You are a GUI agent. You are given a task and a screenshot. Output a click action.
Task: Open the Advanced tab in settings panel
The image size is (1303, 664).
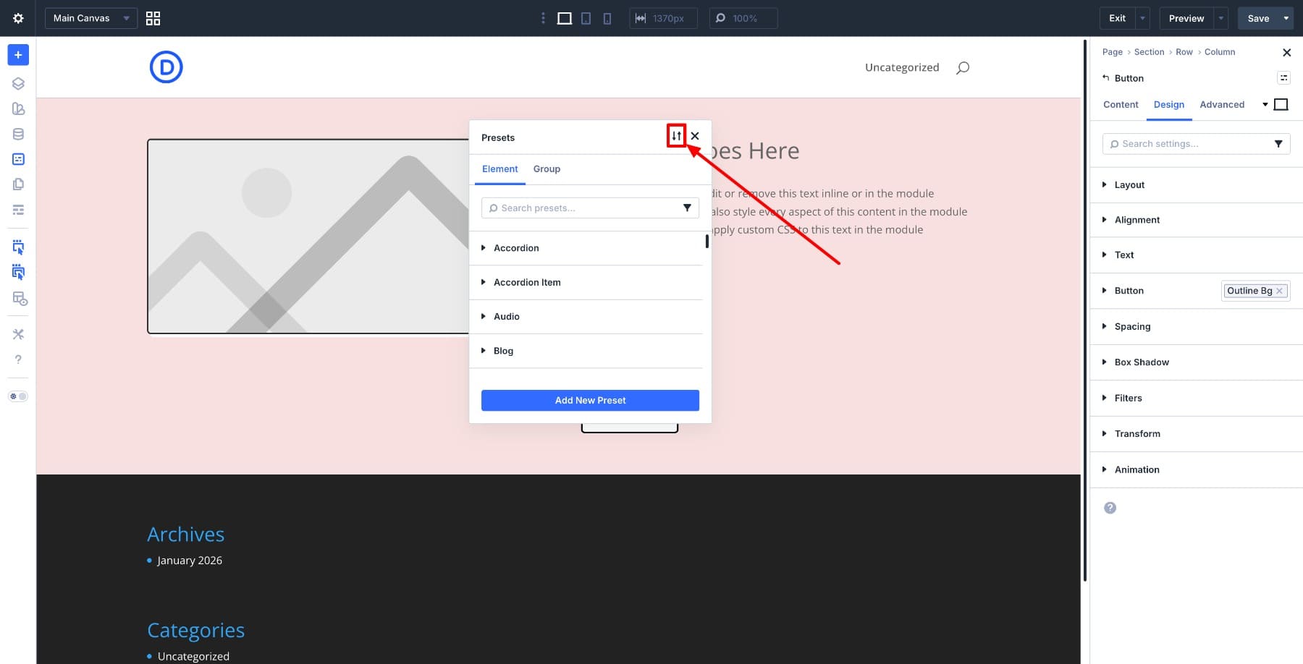point(1221,105)
